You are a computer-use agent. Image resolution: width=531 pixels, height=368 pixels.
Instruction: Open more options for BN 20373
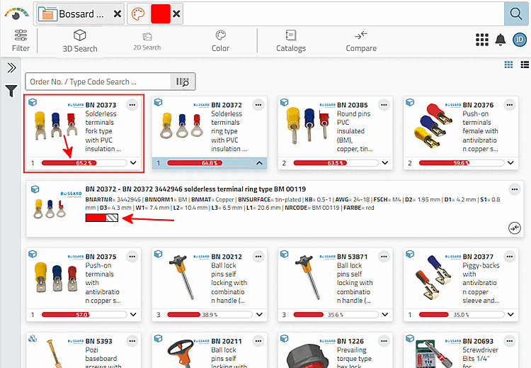click(x=132, y=105)
